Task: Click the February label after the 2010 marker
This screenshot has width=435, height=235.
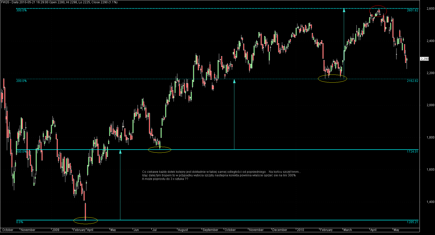Action: (326, 230)
